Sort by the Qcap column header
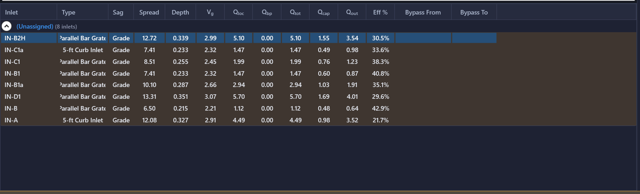Viewport: 640px width, 194px height. pyautogui.click(x=324, y=12)
